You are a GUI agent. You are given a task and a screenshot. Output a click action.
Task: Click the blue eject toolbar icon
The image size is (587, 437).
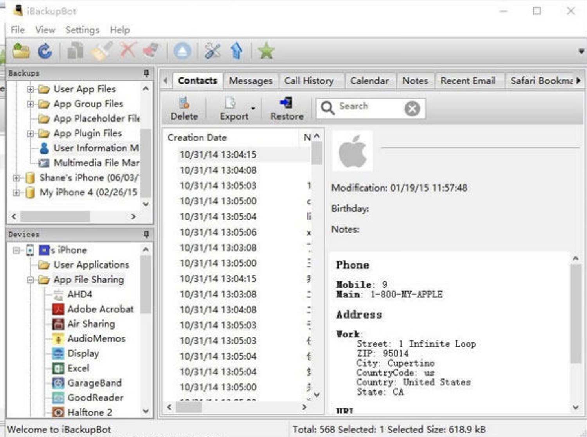pos(182,51)
